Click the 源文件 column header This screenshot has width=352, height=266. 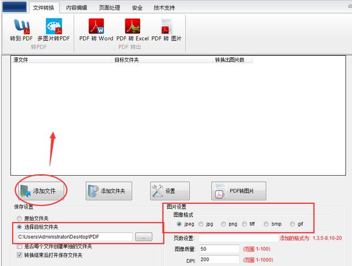(61, 60)
